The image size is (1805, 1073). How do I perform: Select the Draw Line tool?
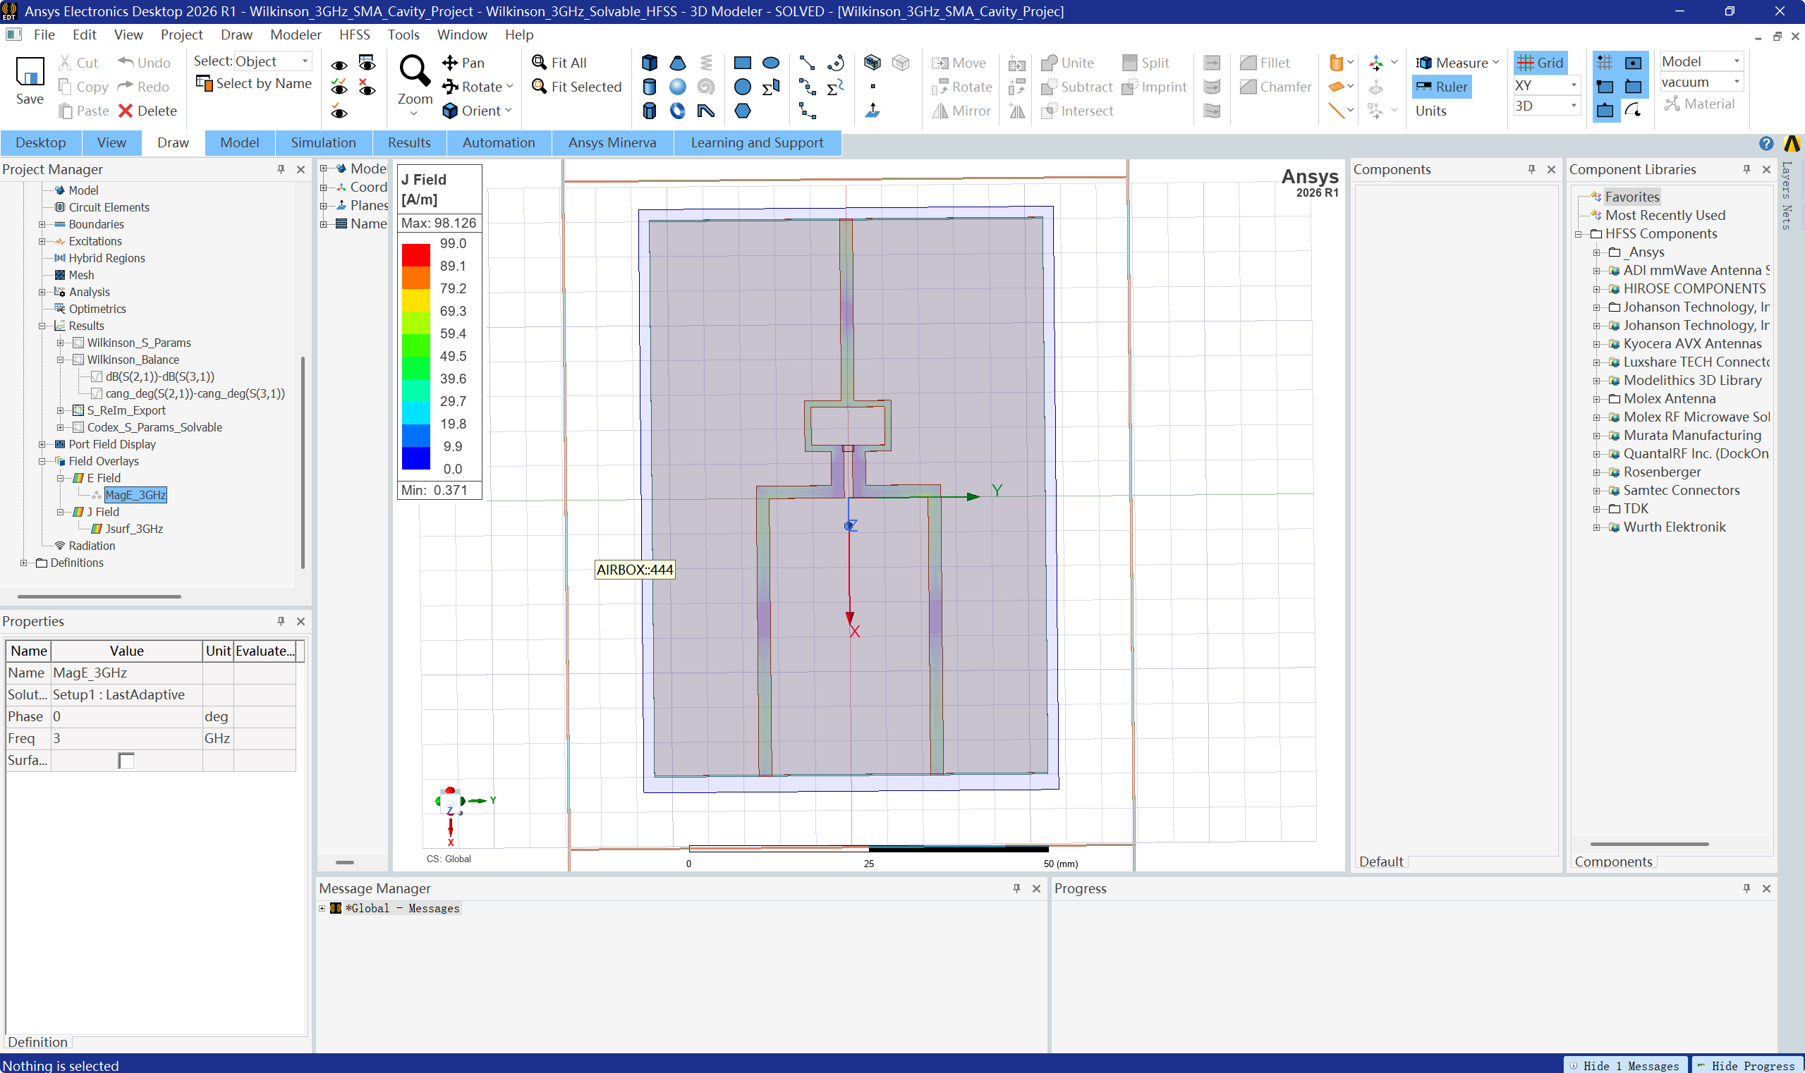807,63
